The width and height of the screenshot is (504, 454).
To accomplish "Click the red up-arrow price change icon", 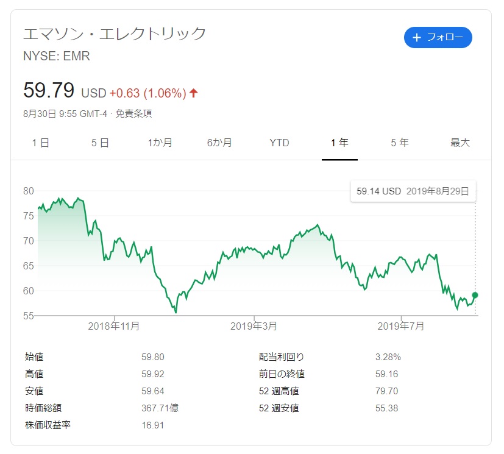I will click(194, 93).
